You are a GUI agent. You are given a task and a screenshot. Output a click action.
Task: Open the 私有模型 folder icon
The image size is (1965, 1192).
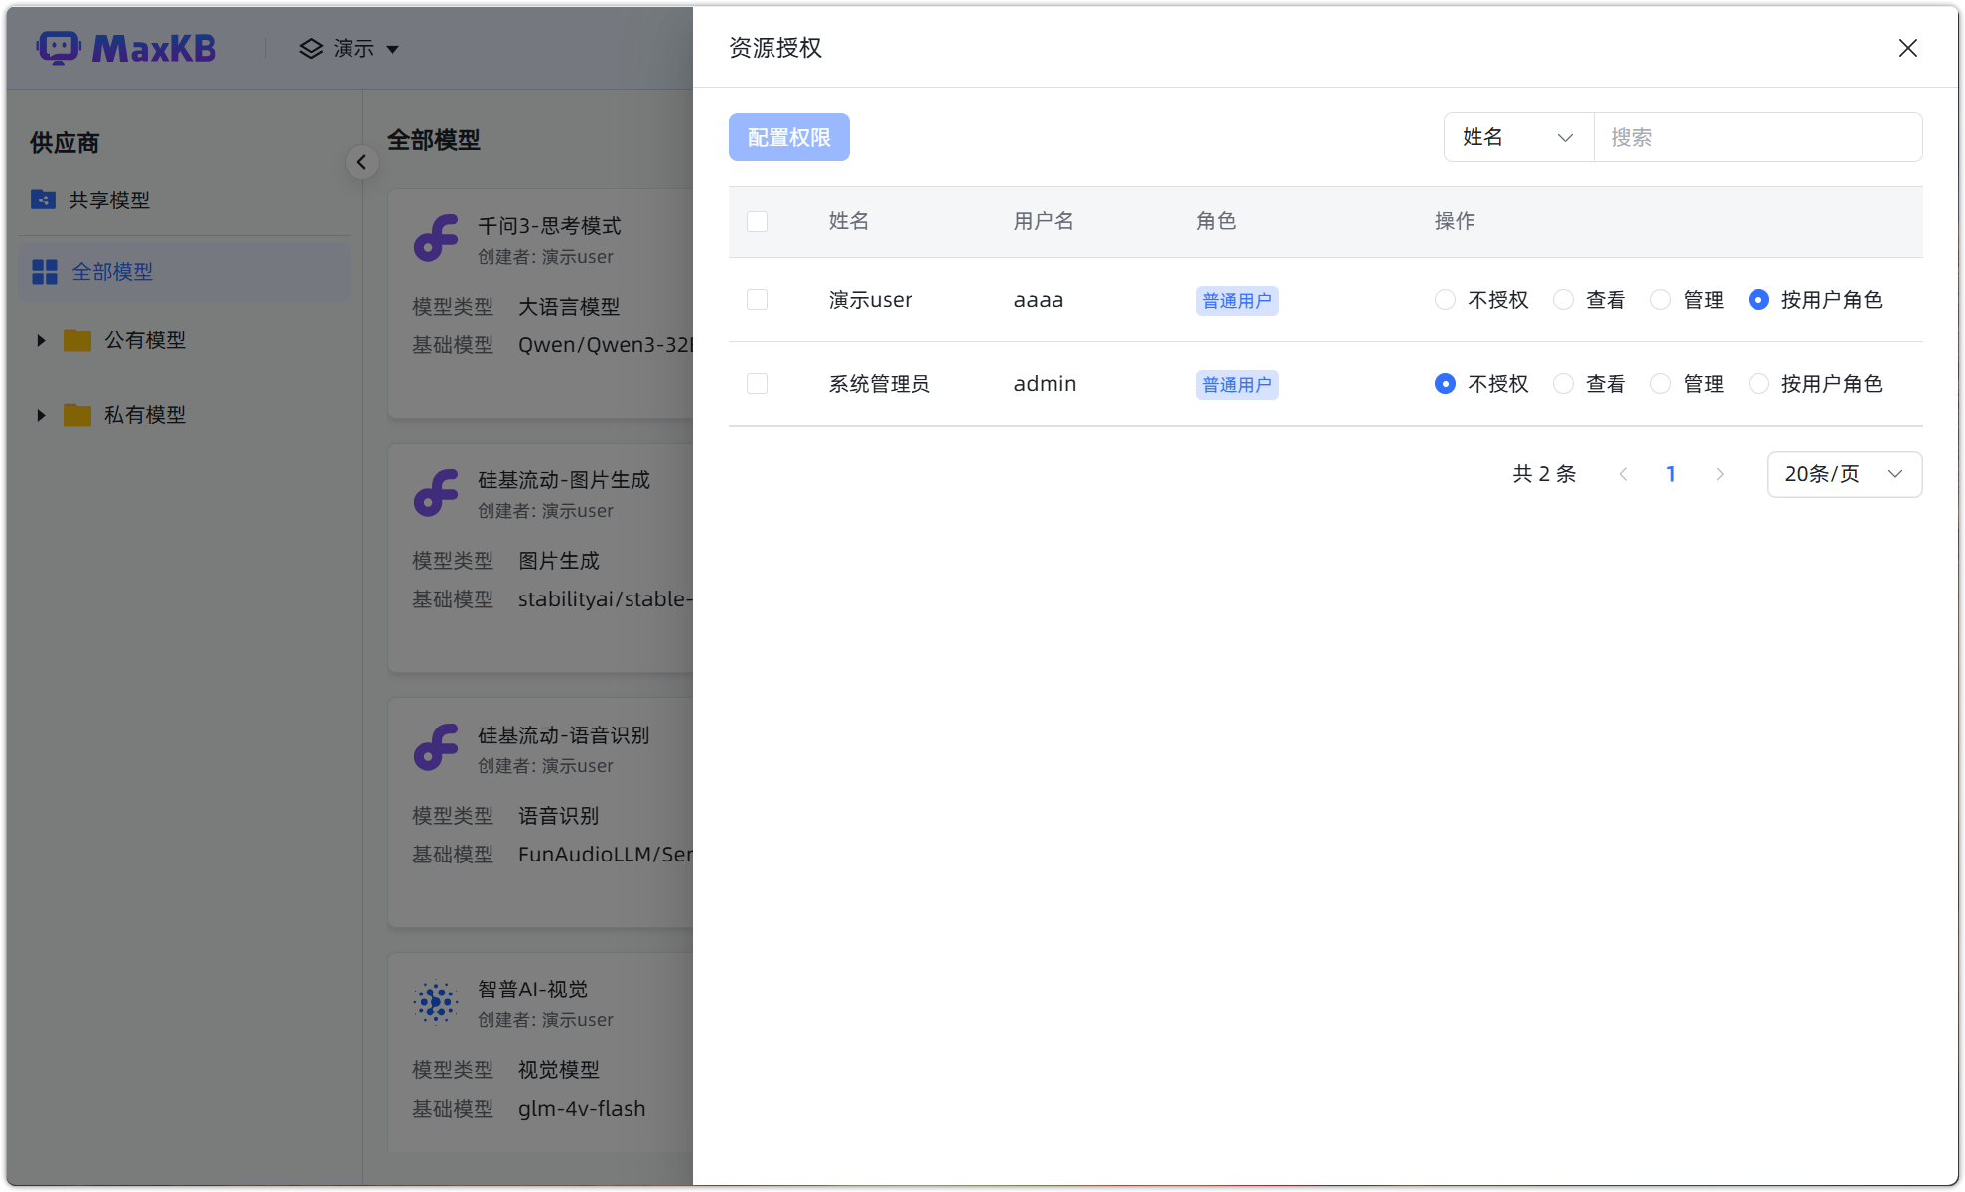pos(77,415)
